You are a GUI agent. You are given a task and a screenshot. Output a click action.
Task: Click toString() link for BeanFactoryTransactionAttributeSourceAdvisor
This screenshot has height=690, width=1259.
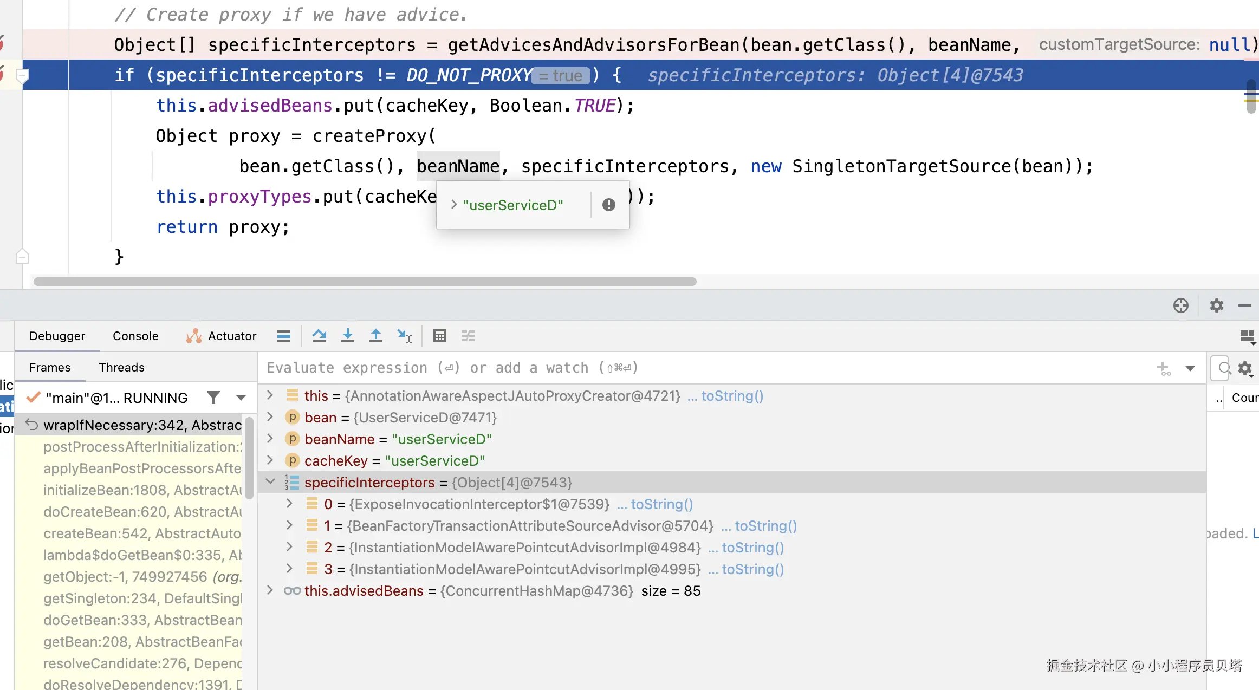click(x=765, y=526)
